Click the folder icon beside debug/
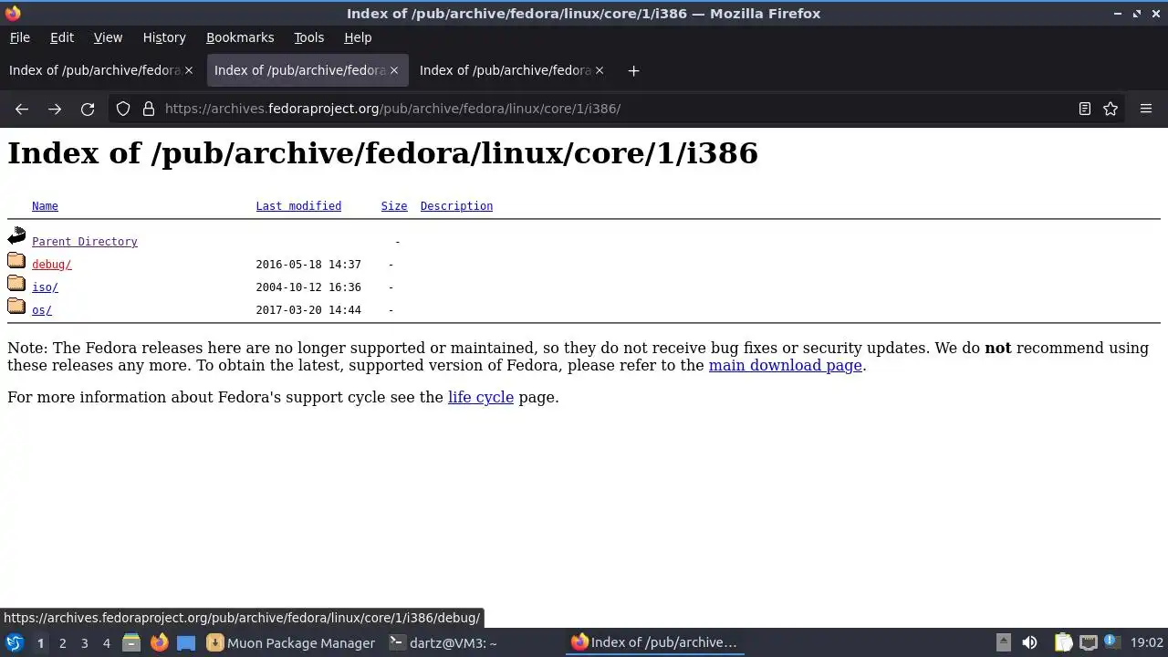Viewport: 1168px width, 657px height. tap(16, 261)
